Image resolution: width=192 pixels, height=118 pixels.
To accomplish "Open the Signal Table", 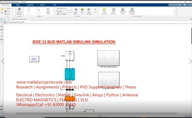I will coord(48,11).
